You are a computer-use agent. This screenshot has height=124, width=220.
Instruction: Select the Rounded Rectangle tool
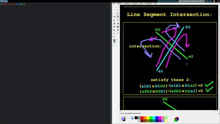[114, 27]
